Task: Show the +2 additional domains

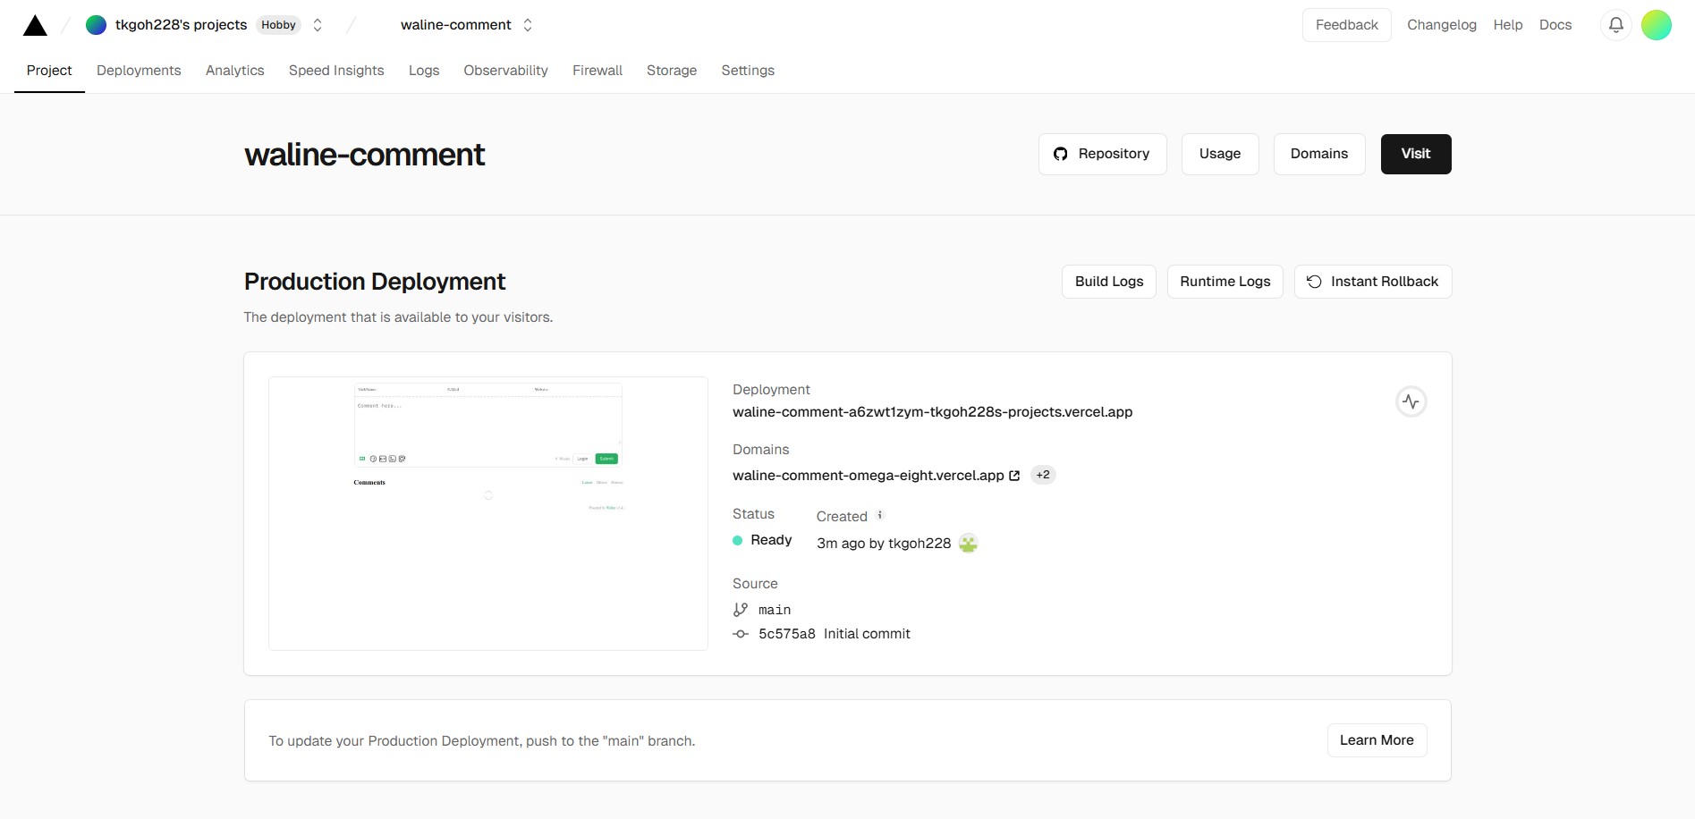Action: pos(1043,475)
